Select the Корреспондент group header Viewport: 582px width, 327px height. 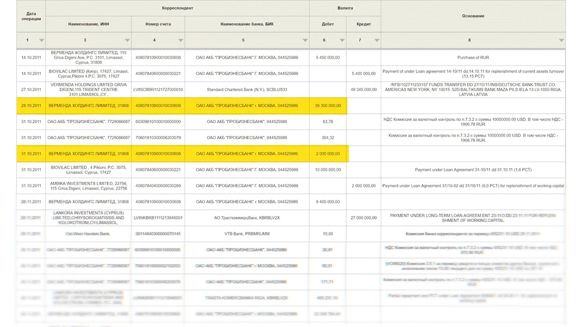coord(177,8)
